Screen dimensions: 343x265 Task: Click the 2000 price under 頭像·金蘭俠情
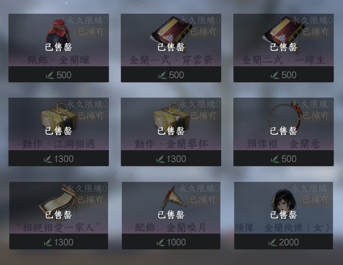tap(284, 242)
